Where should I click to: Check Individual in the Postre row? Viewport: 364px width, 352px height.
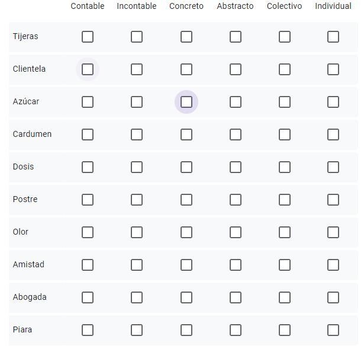(333, 200)
